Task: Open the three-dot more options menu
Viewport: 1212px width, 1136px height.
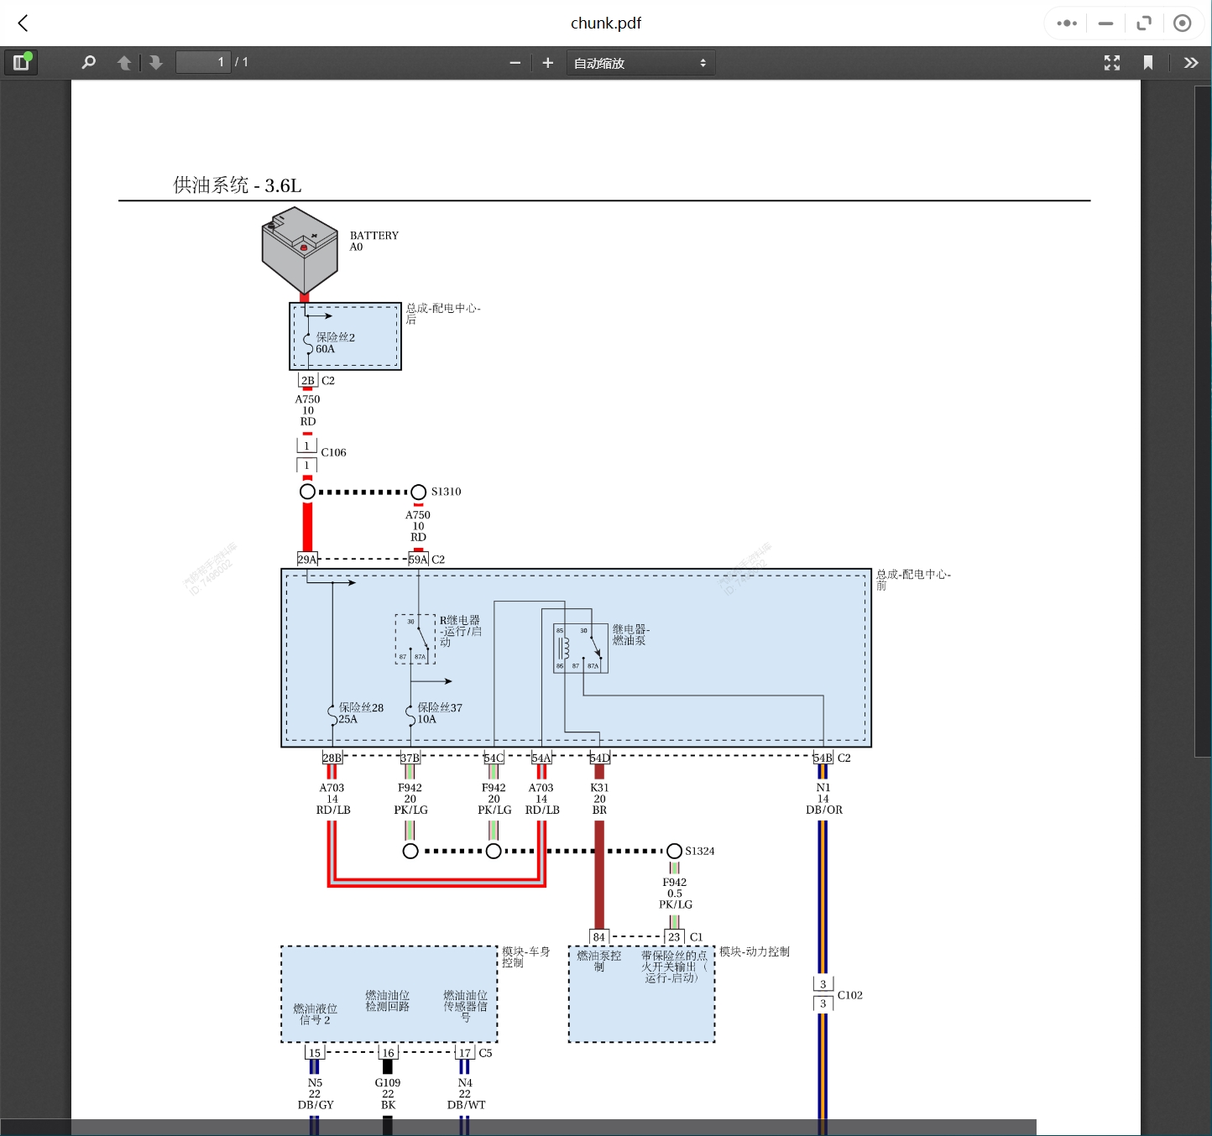Action: point(1067,23)
